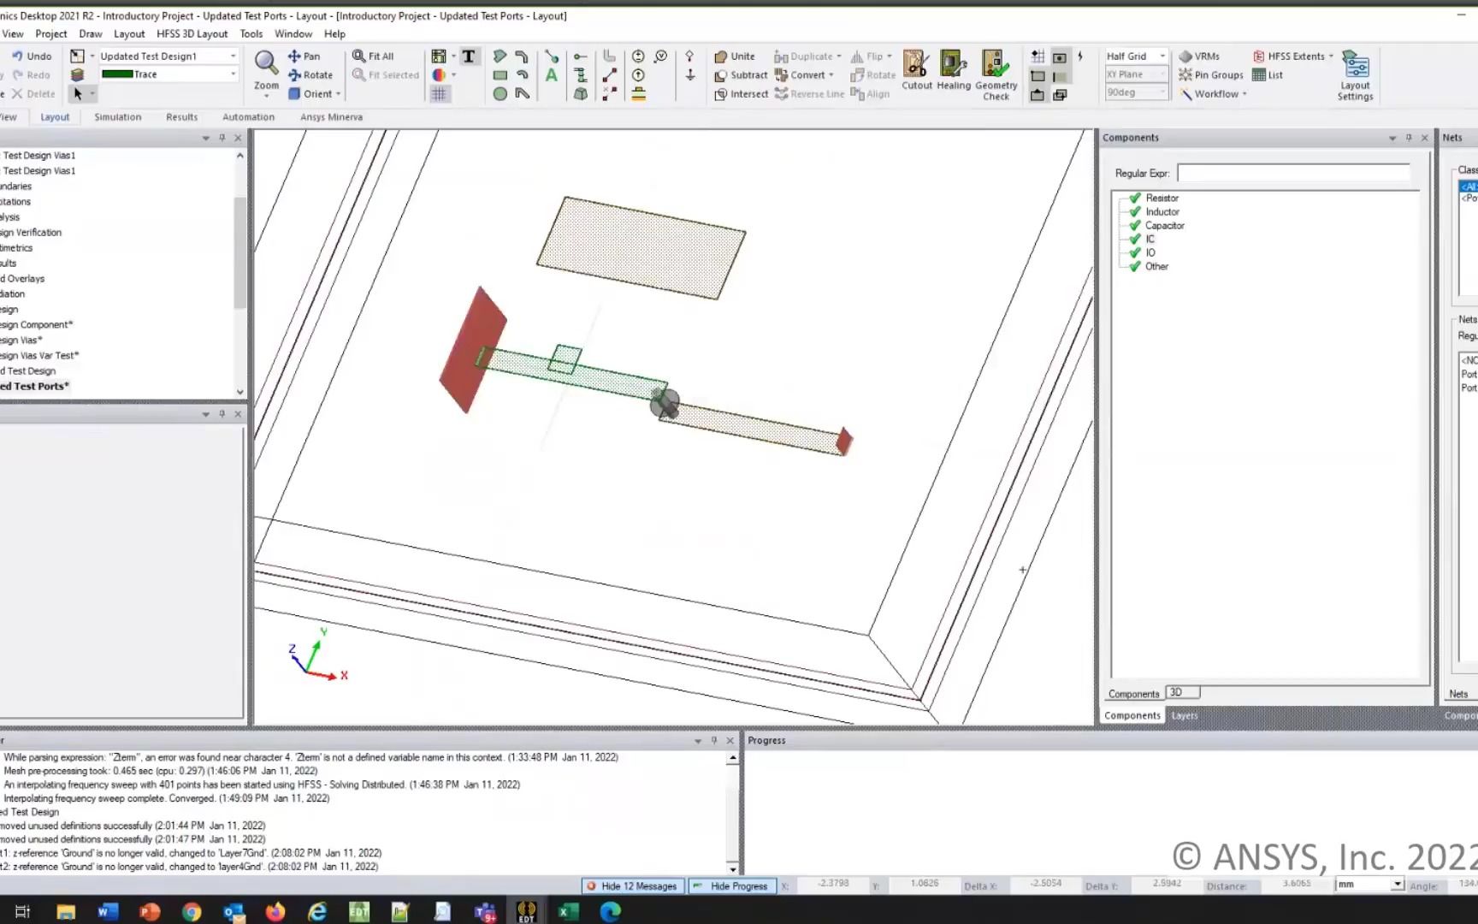Toggle the Resistor component filter

coord(1132,198)
